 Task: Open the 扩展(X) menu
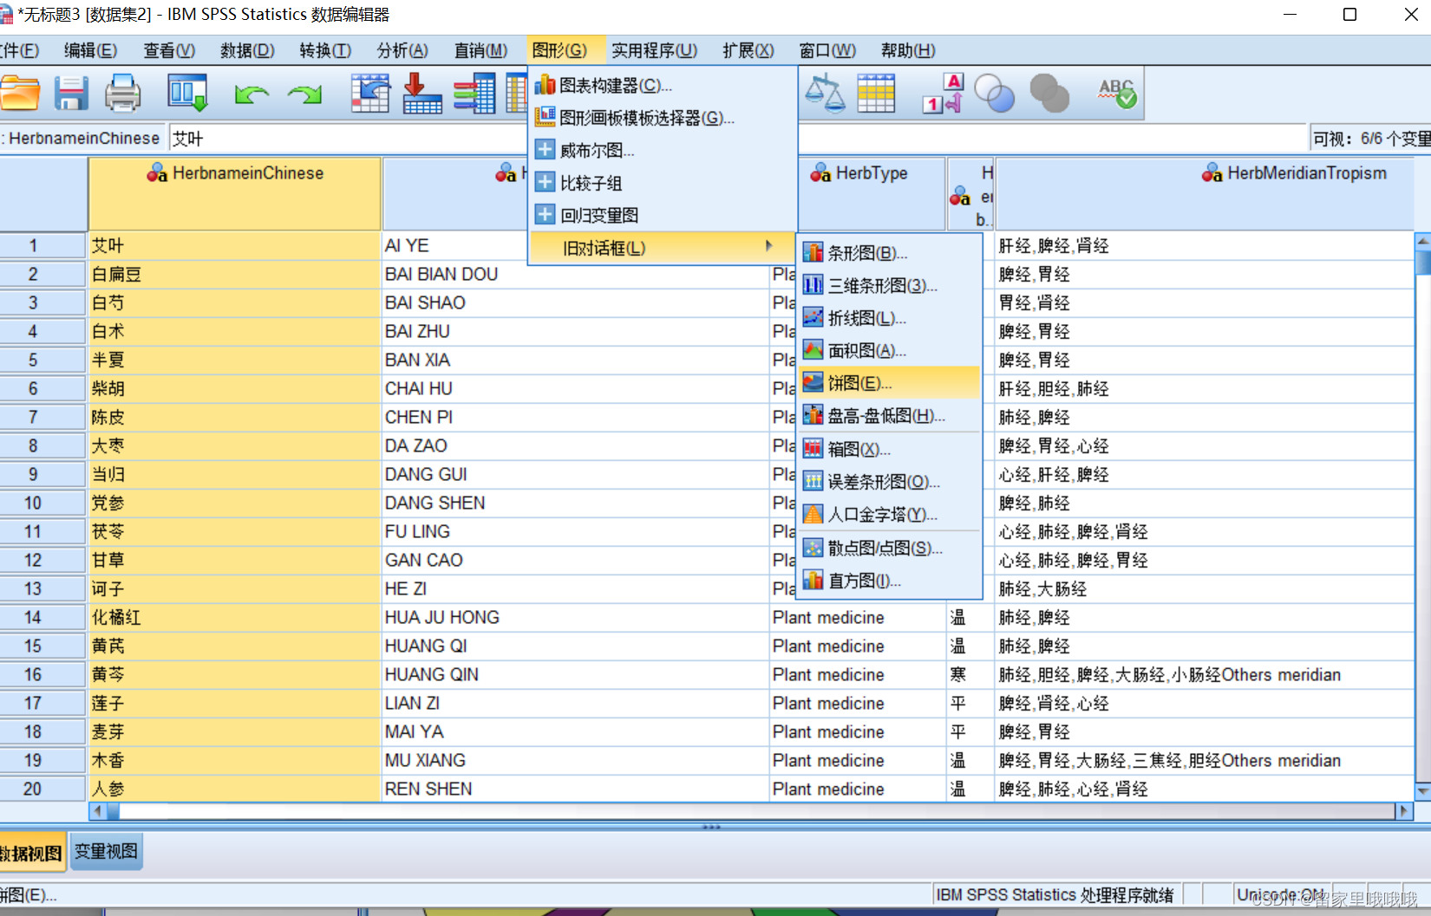[x=748, y=50]
